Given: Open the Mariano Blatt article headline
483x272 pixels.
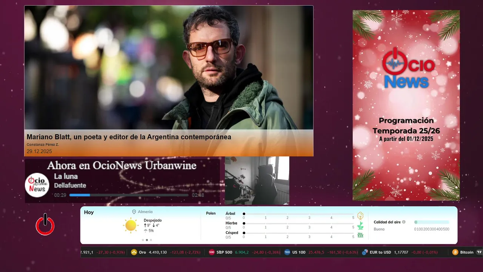Looking at the screenshot, I should coord(129,137).
